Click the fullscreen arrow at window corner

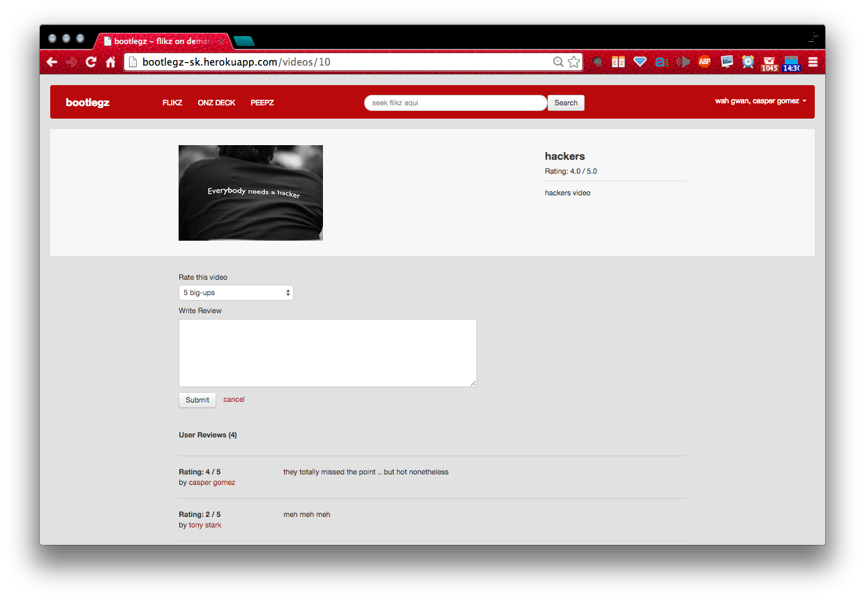coord(813,37)
